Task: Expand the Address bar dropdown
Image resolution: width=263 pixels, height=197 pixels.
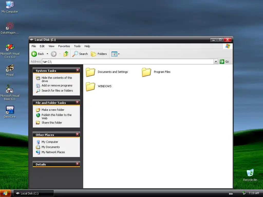Action: click(x=216, y=62)
